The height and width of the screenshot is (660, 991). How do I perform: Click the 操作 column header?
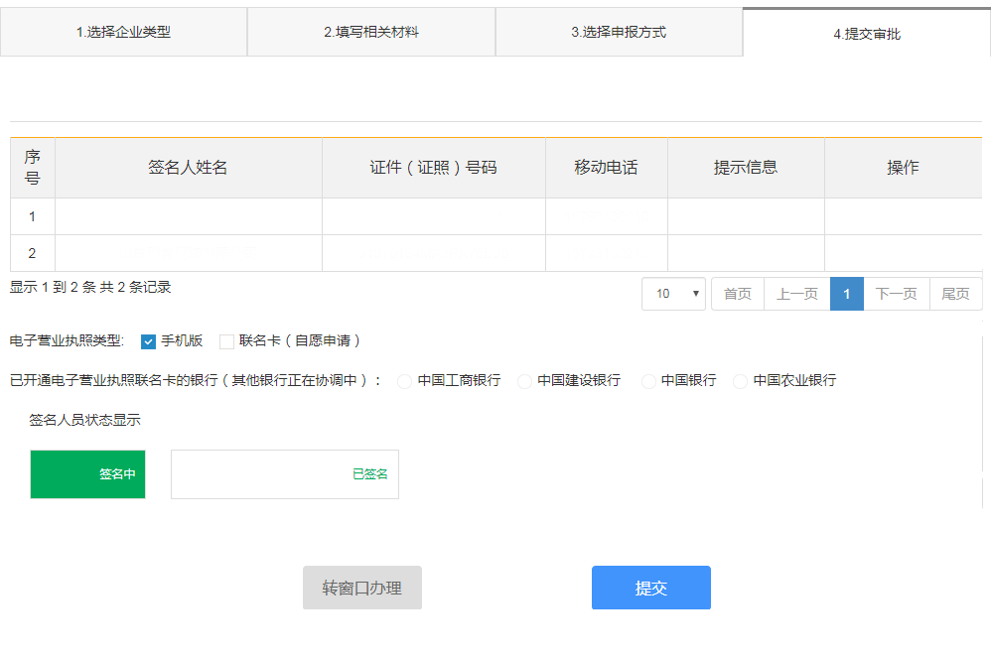click(904, 168)
